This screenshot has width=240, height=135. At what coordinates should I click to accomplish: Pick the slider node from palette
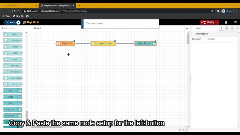(x=13, y=53)
